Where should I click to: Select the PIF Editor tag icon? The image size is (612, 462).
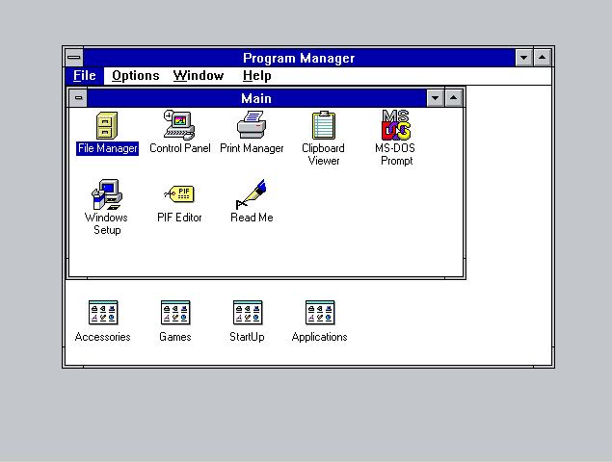click(179, 193)
